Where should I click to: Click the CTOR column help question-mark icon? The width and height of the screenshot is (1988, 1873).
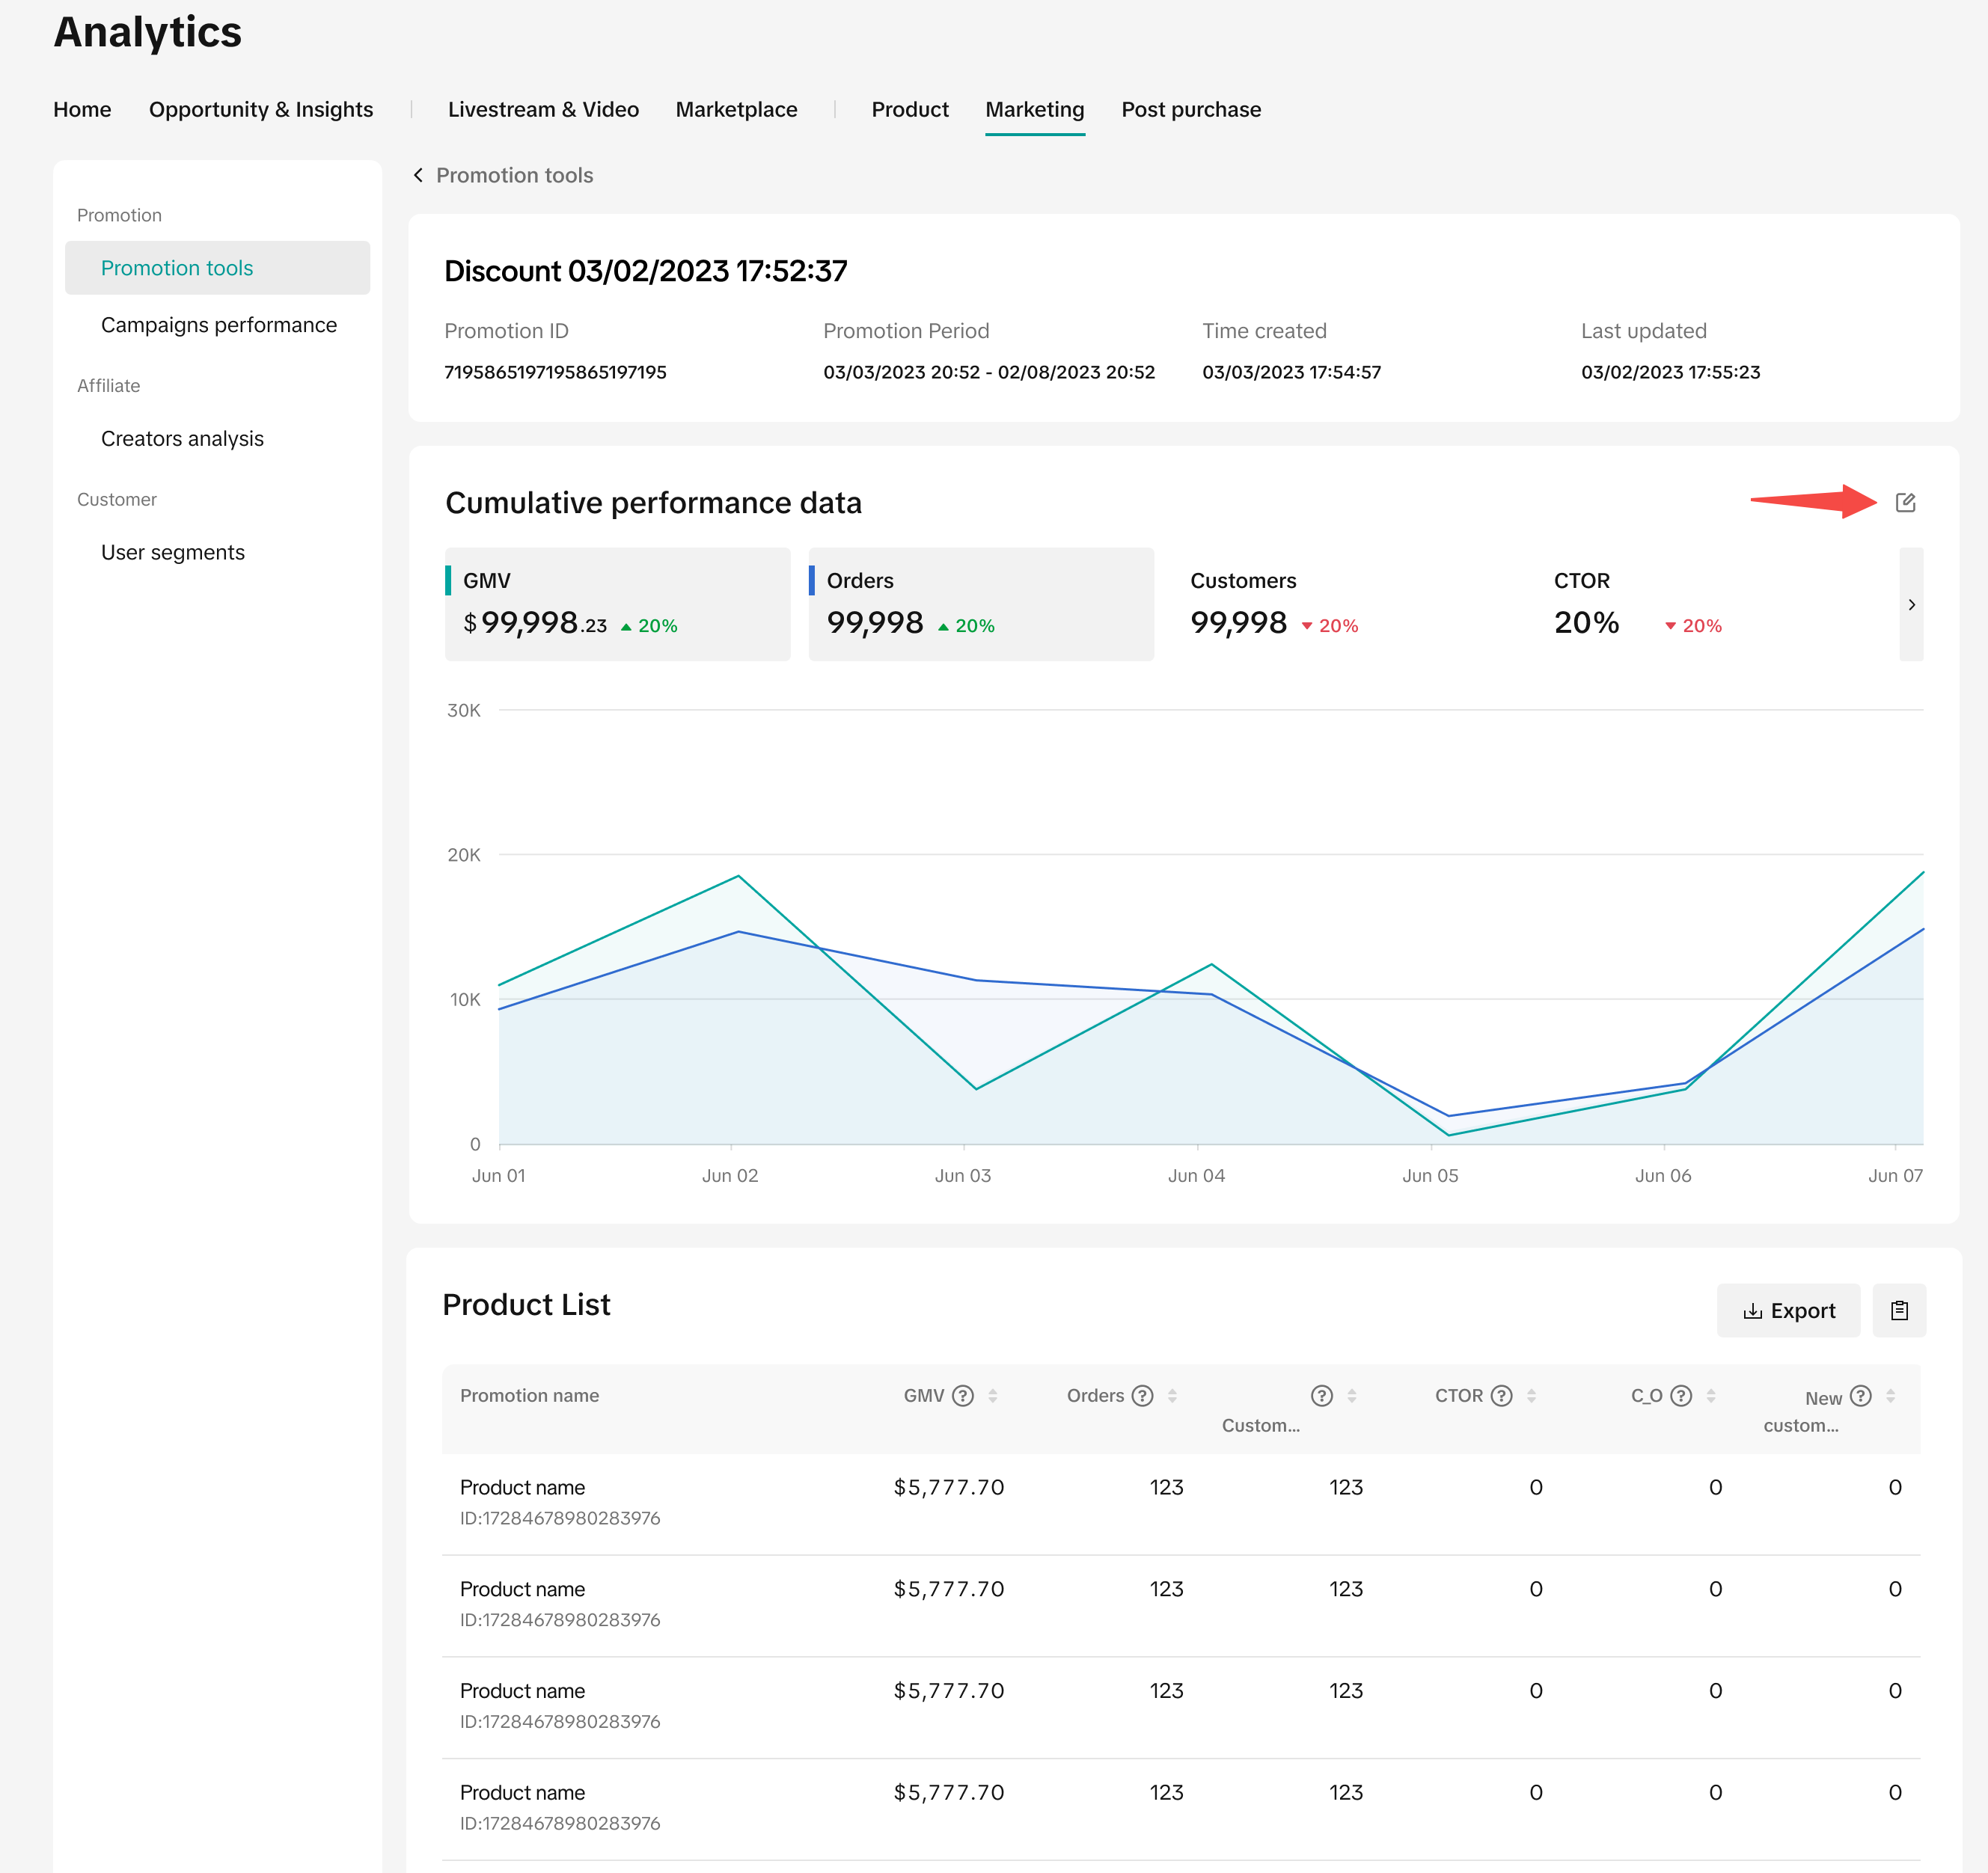1501,1395
